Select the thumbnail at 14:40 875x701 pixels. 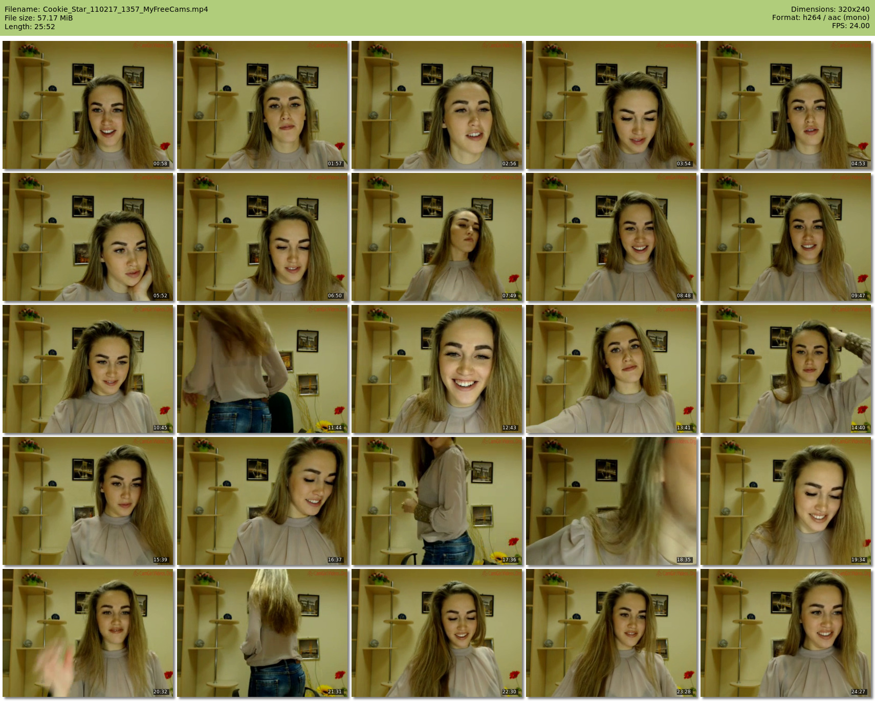786,369
